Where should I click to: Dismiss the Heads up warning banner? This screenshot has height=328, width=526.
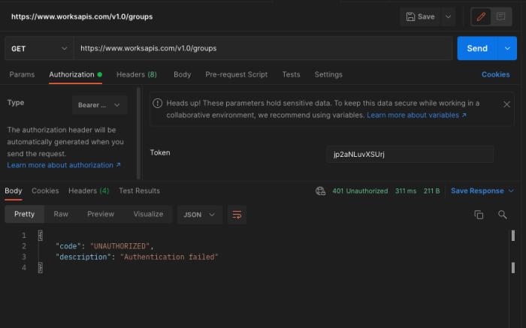click(506, 104)
